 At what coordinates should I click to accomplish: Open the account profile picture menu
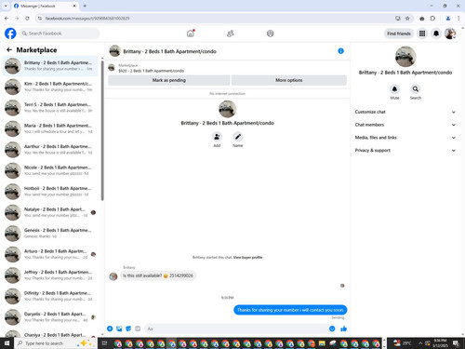pyautogui.click(x=450, y=34)
